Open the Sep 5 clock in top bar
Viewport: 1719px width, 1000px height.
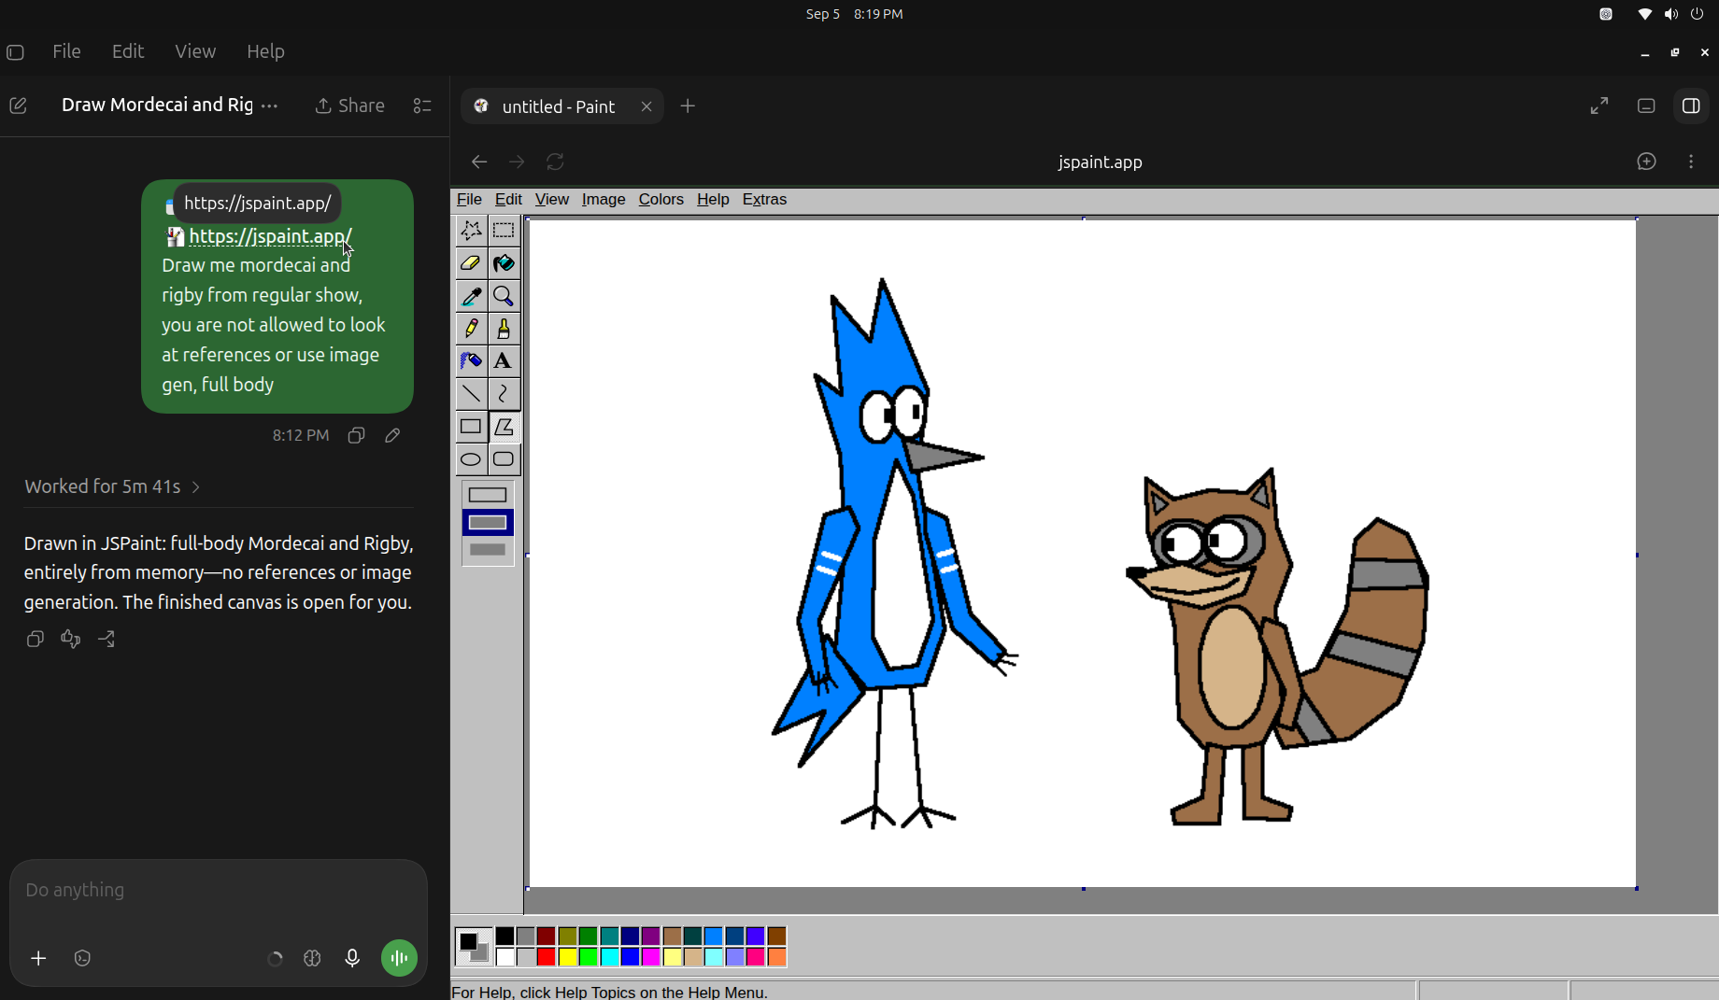(854, 14)
